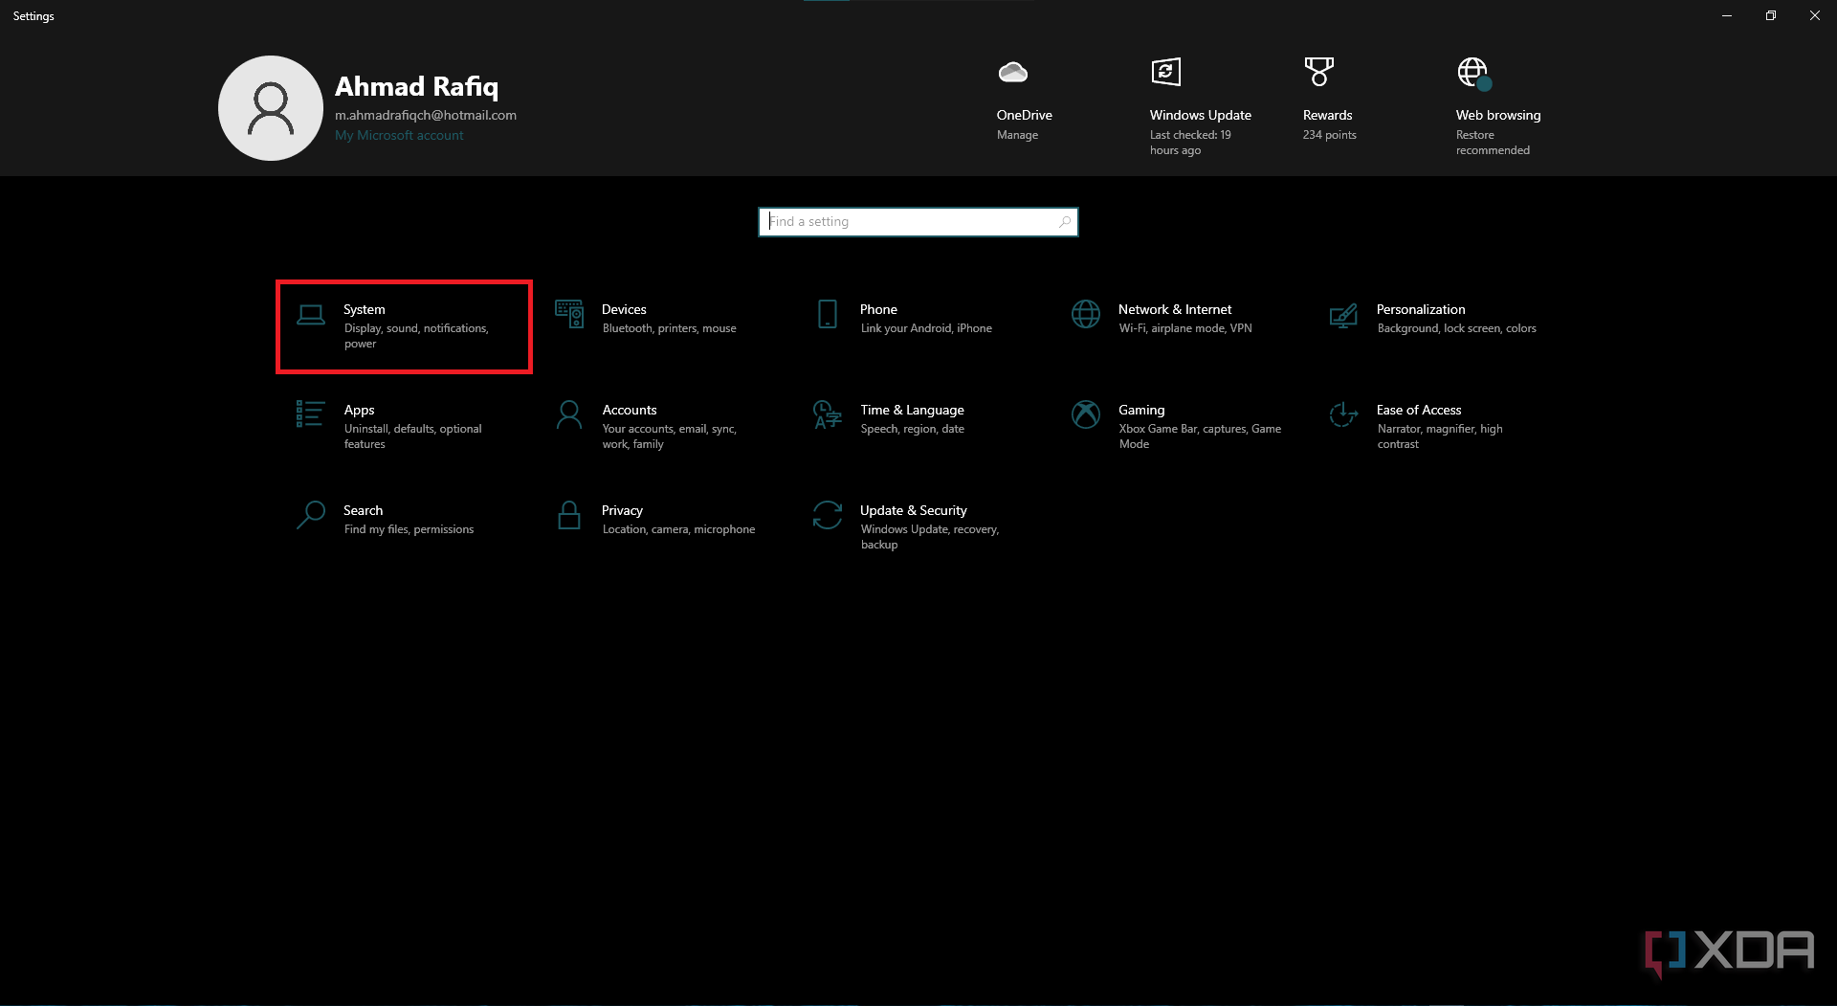Click Web browsing Restore recommended text
This screenshot has width=1837, height=1006.
(1493, 143)
